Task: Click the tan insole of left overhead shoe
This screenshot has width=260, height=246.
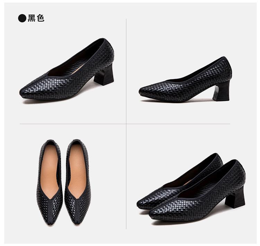Action: 49,171
